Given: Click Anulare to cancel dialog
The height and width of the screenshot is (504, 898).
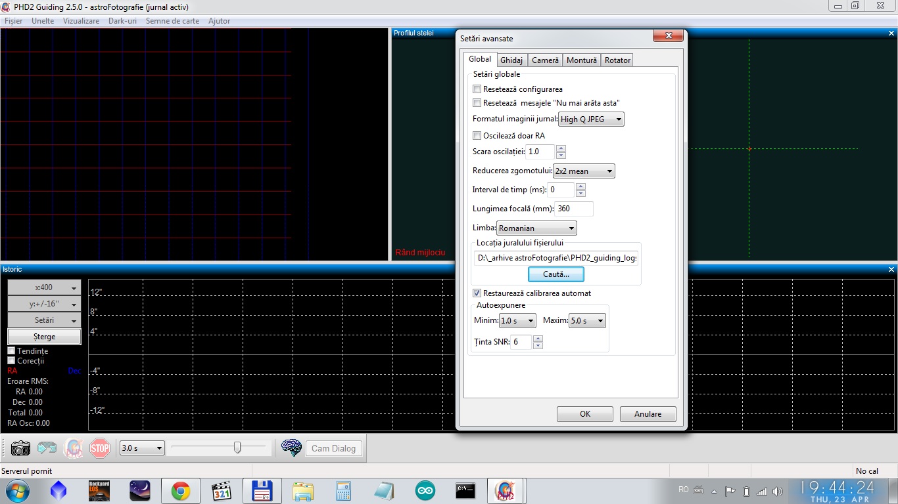Looking at the screenshot, I should (x=648, y=414).
